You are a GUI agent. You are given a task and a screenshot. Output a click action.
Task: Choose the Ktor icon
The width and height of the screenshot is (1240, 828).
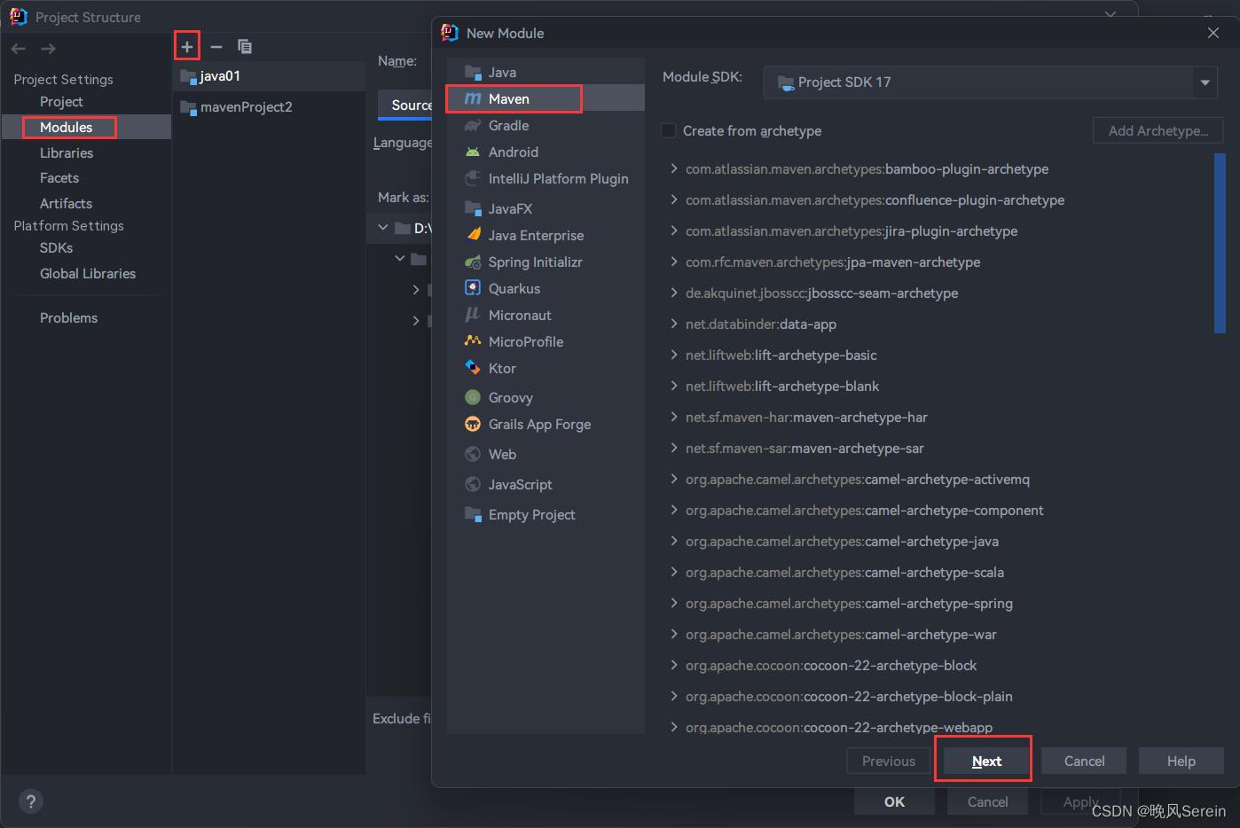click(x=473, y=368)
